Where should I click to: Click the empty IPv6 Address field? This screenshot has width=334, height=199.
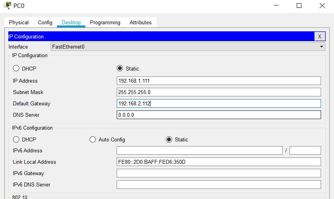tap(200, 150)
